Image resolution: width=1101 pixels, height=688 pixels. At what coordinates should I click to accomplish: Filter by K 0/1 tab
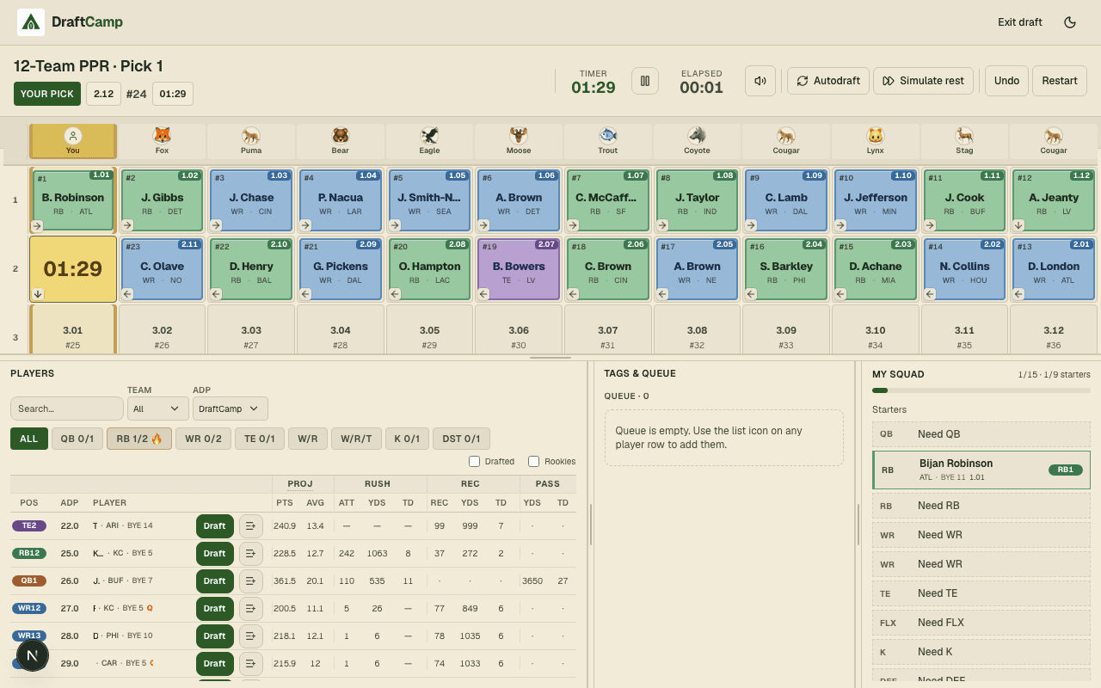pyautogui.click(x=407, y=439)
